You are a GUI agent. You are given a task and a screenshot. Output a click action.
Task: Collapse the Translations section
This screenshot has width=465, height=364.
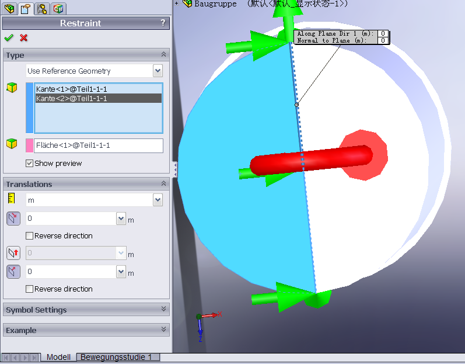[x=163, y=183]
